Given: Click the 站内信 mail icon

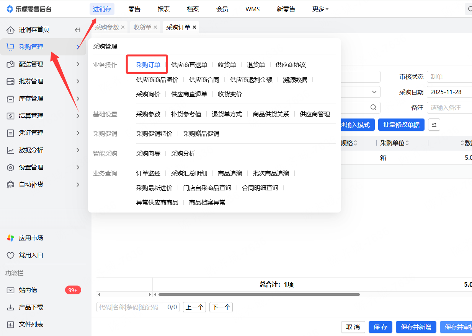Looking at the screenshot, I should click(x=11, y=290).
